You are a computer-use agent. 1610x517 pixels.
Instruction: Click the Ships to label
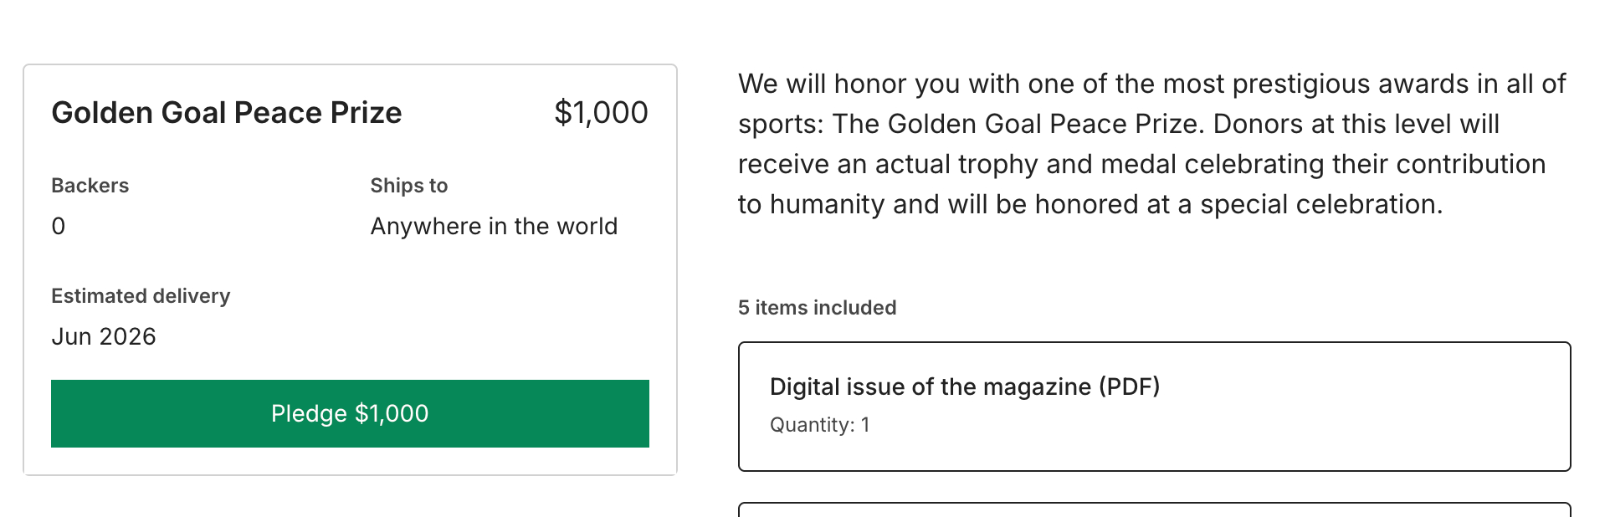click(x=409, y=186)
